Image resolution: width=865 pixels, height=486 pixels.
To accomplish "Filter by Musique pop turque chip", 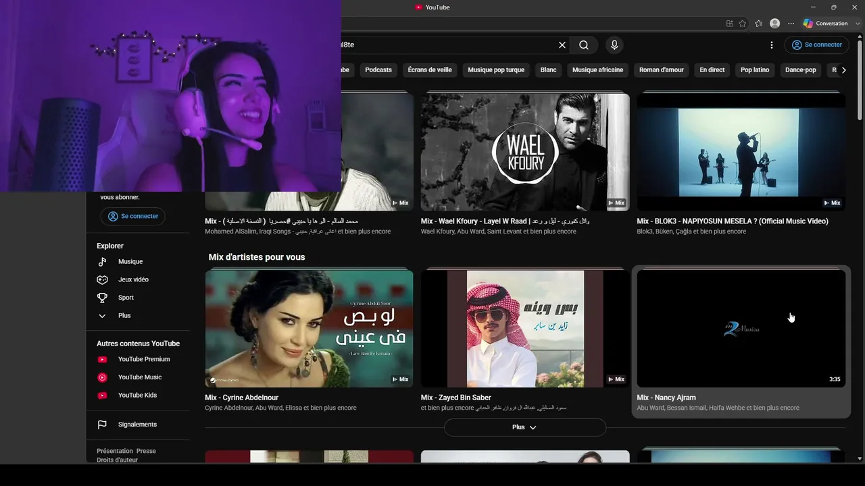I will tap(496, 70).
